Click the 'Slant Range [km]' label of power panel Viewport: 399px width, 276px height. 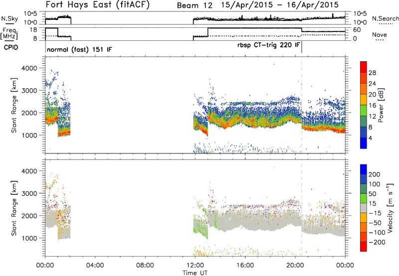(x=14, y=105)
